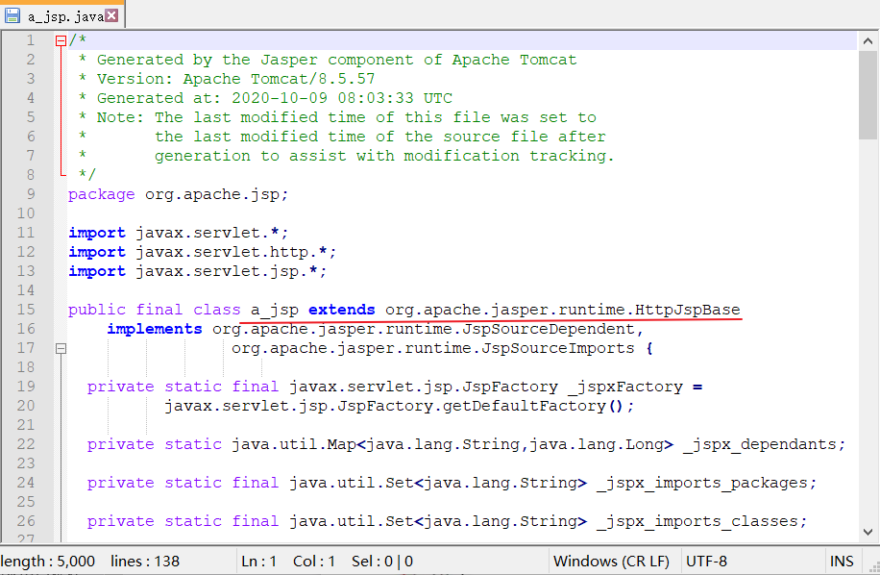Collapse the comment block fold at line 1

pyautogui.click(x=61, y=40)
